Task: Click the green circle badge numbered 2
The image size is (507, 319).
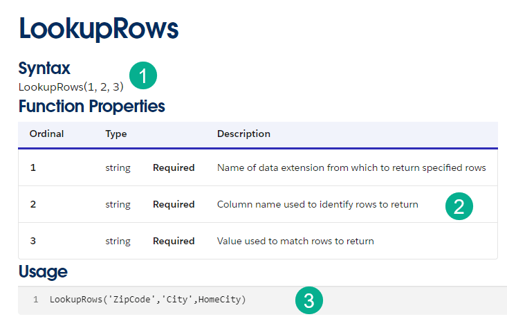Action: [459, 206]
